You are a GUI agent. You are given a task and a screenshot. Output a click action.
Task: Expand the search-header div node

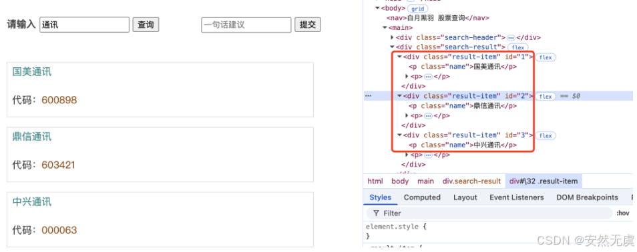click(392, 37)
